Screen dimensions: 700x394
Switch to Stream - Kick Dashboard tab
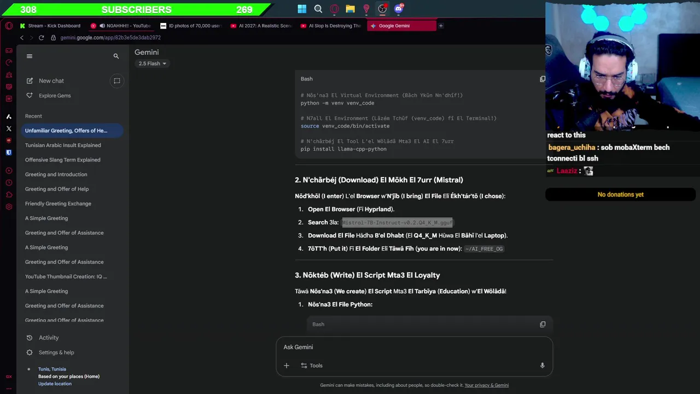50,26
